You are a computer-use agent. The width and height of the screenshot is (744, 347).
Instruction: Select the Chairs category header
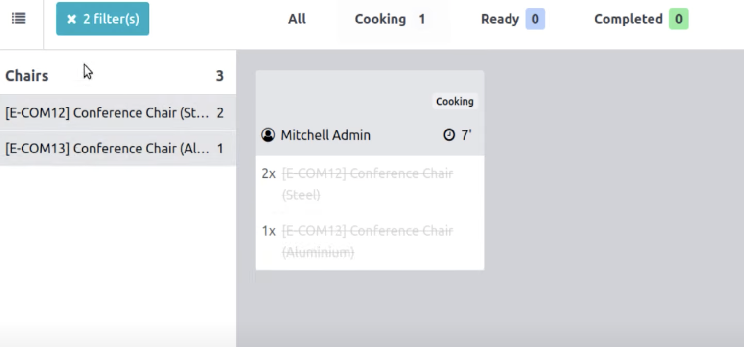pos(27,76)
